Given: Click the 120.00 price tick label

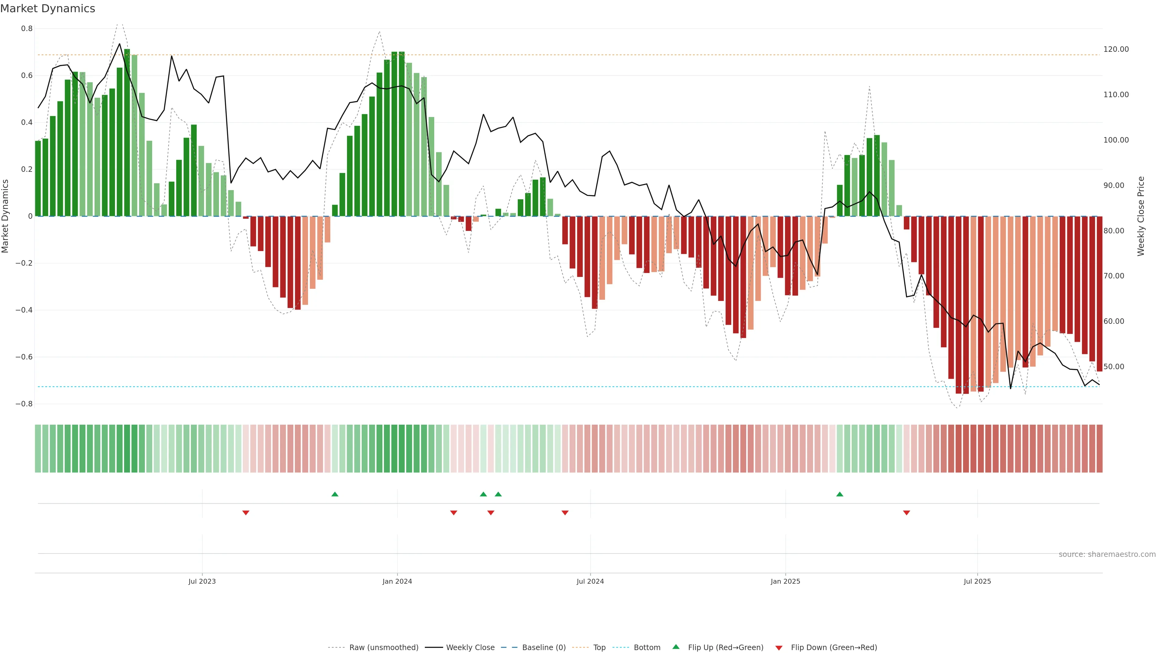Looking at the screenshot, I should click(x=1116, y=49).
